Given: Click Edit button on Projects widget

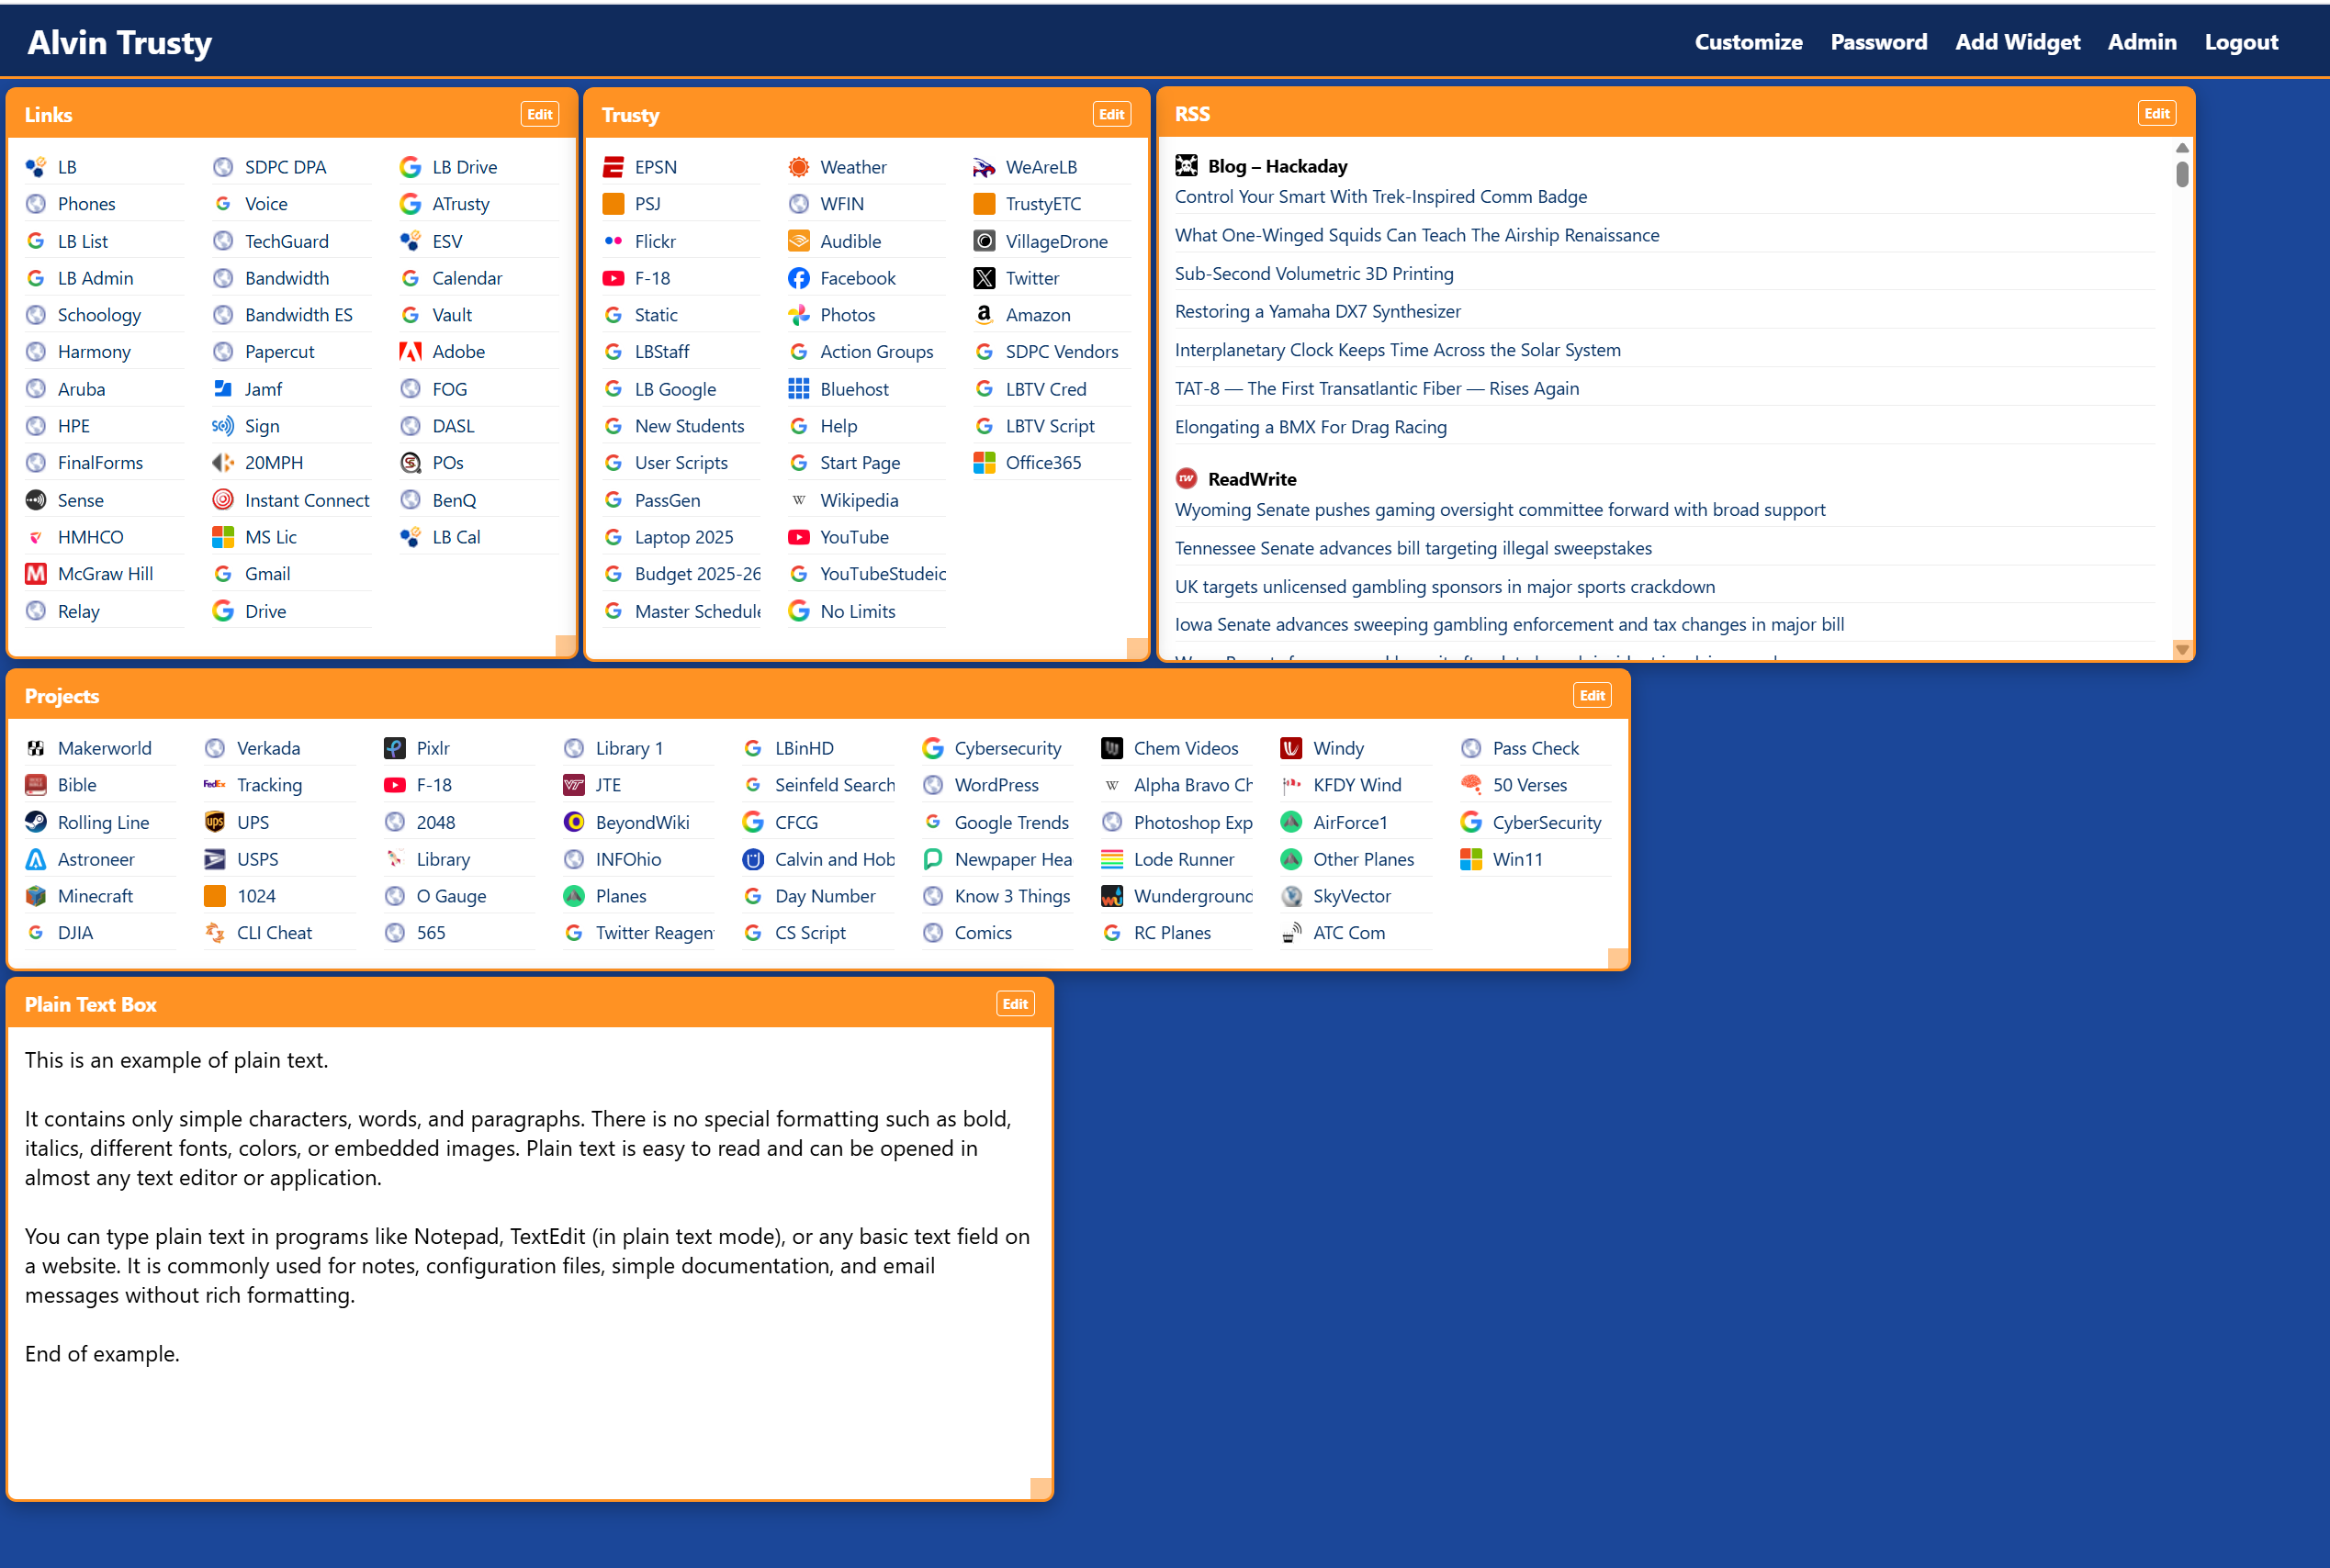Looking at the screenshot, I should (x=1592, y=696).
